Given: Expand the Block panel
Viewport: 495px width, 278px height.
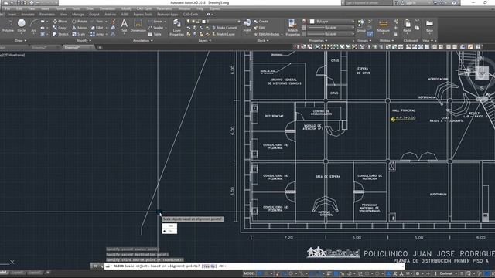Looking at the screenshot, I should click(x=263, y=40).
